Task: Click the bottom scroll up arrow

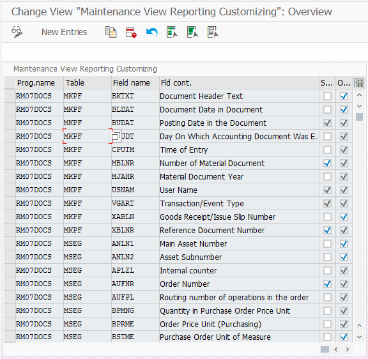Action: click(359, 325)
